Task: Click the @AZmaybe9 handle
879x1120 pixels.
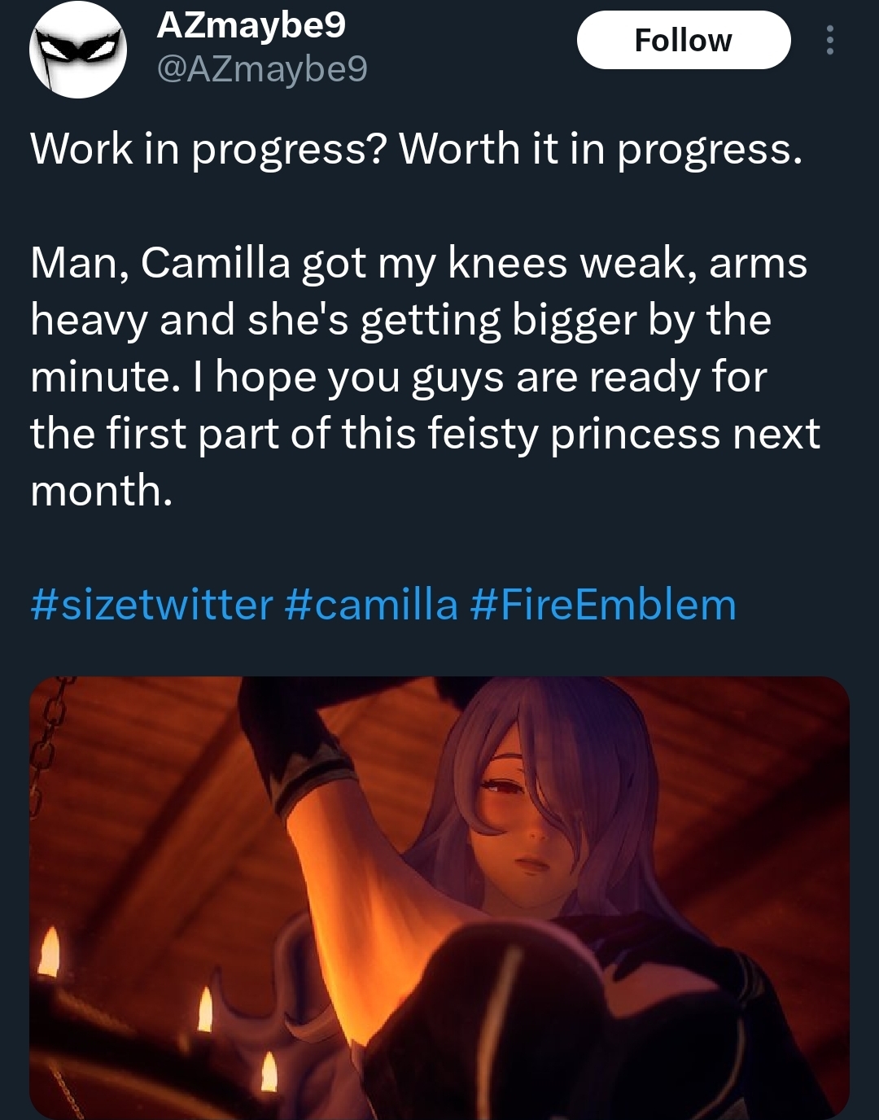Action: point(261,69)
